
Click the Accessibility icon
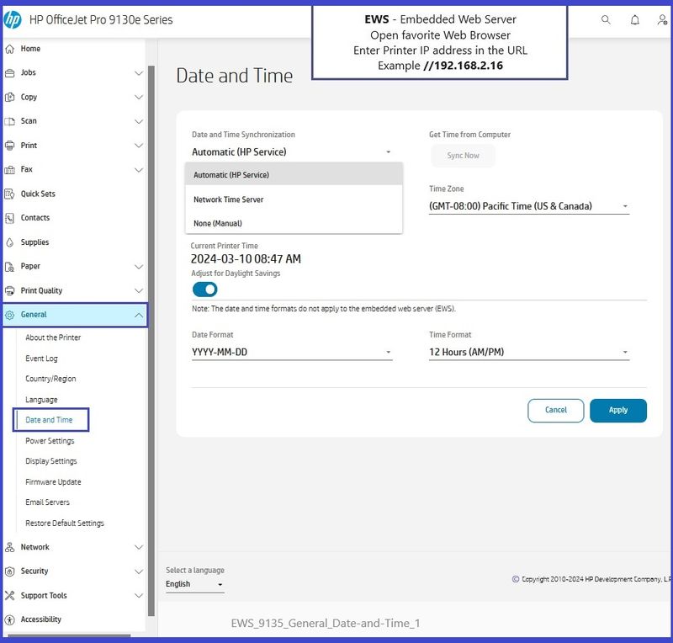tap(10, 619)
